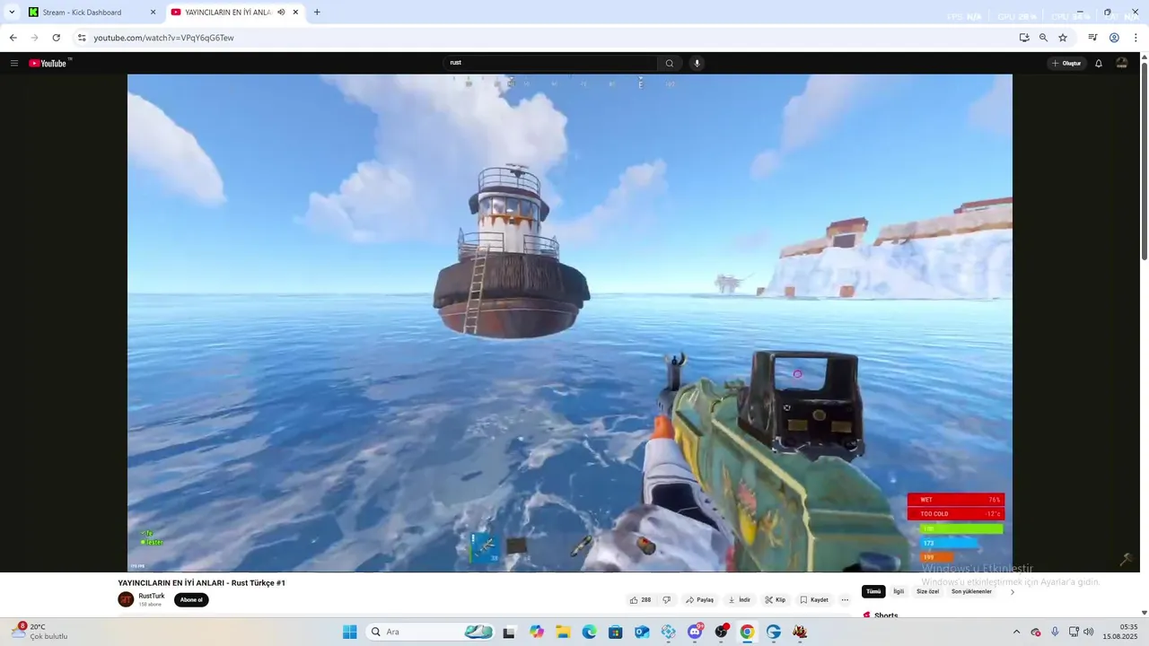Open the zoom magnifier in address bar
The image size is (1149, 646).
pyautogui.click(x=1043, y=38)
